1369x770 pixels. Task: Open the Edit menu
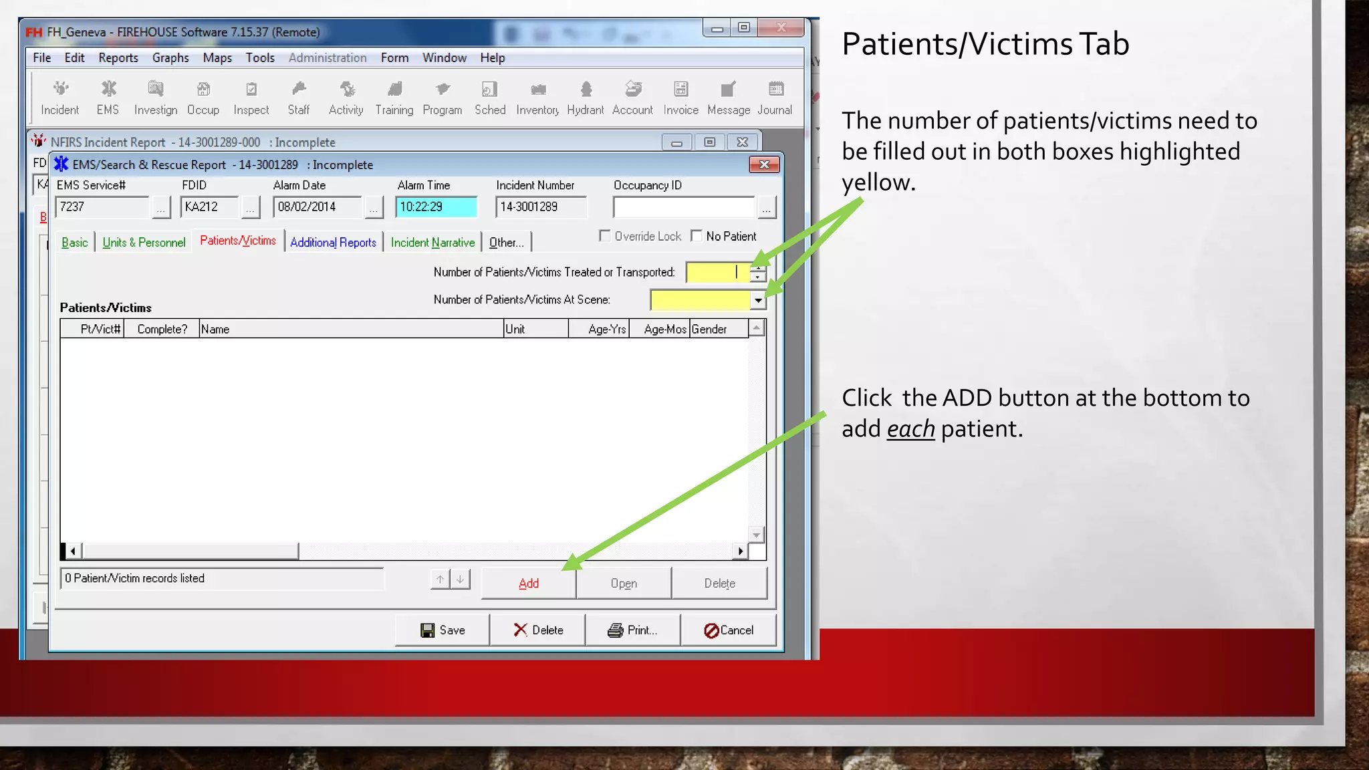tap(74, 58)
